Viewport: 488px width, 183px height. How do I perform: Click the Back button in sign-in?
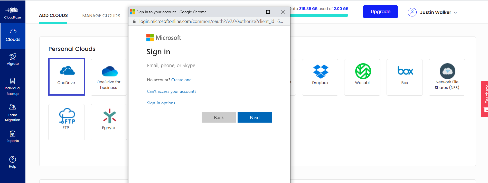coord(219,117)
